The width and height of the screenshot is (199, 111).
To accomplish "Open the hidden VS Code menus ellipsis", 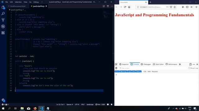I will pos(42,2).
